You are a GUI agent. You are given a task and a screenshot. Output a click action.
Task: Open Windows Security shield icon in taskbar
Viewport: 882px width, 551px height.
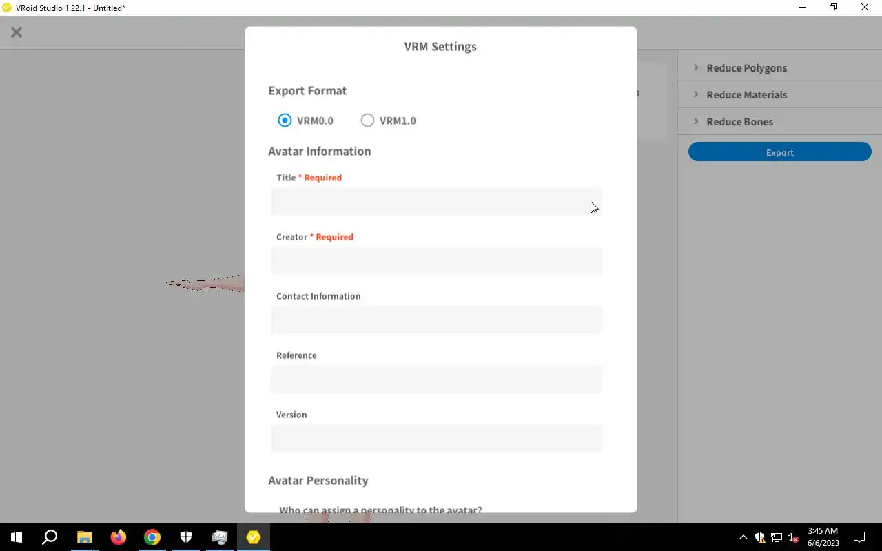(186, 537)
